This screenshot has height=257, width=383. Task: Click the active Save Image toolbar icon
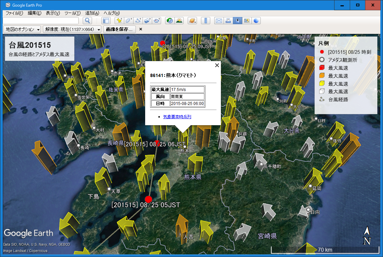click(238, 21)
